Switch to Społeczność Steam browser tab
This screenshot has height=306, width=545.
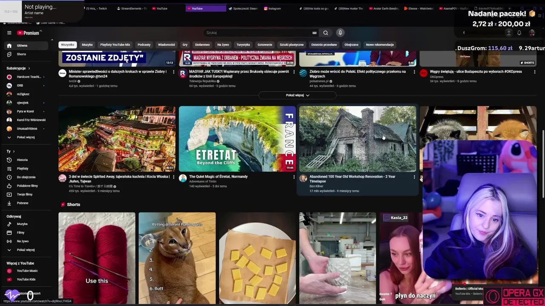coord(243,8)
